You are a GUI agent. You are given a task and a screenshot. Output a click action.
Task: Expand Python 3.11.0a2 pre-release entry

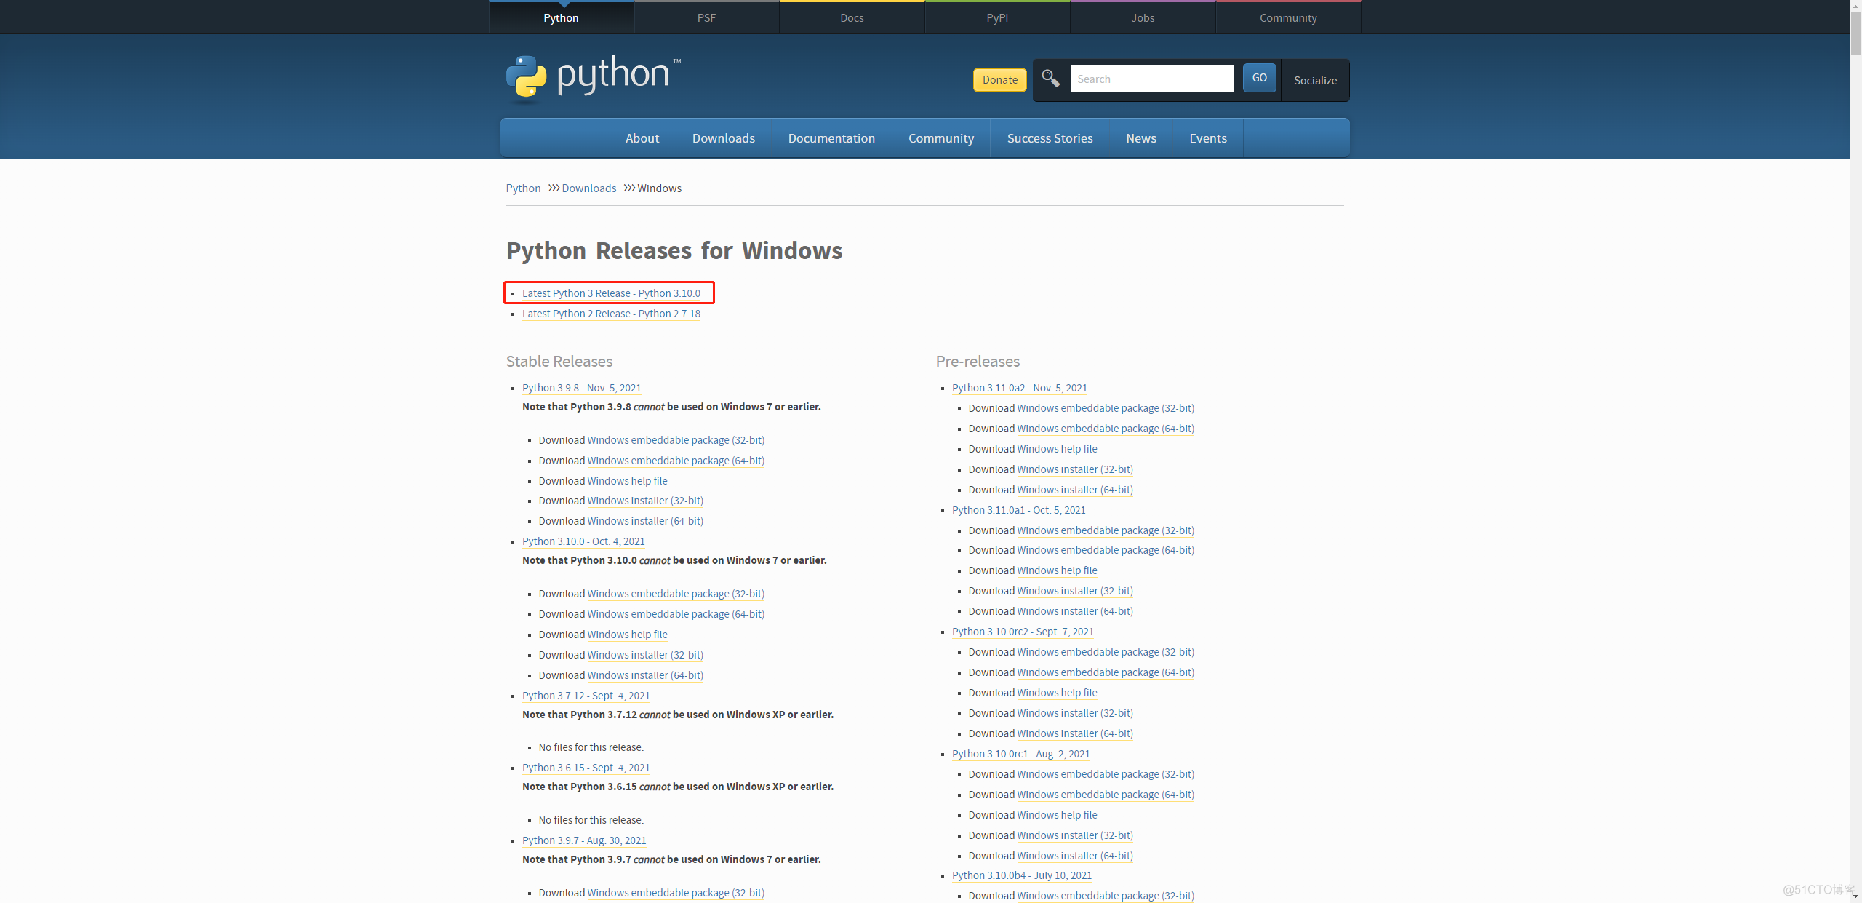click(x=1019, y=386)
